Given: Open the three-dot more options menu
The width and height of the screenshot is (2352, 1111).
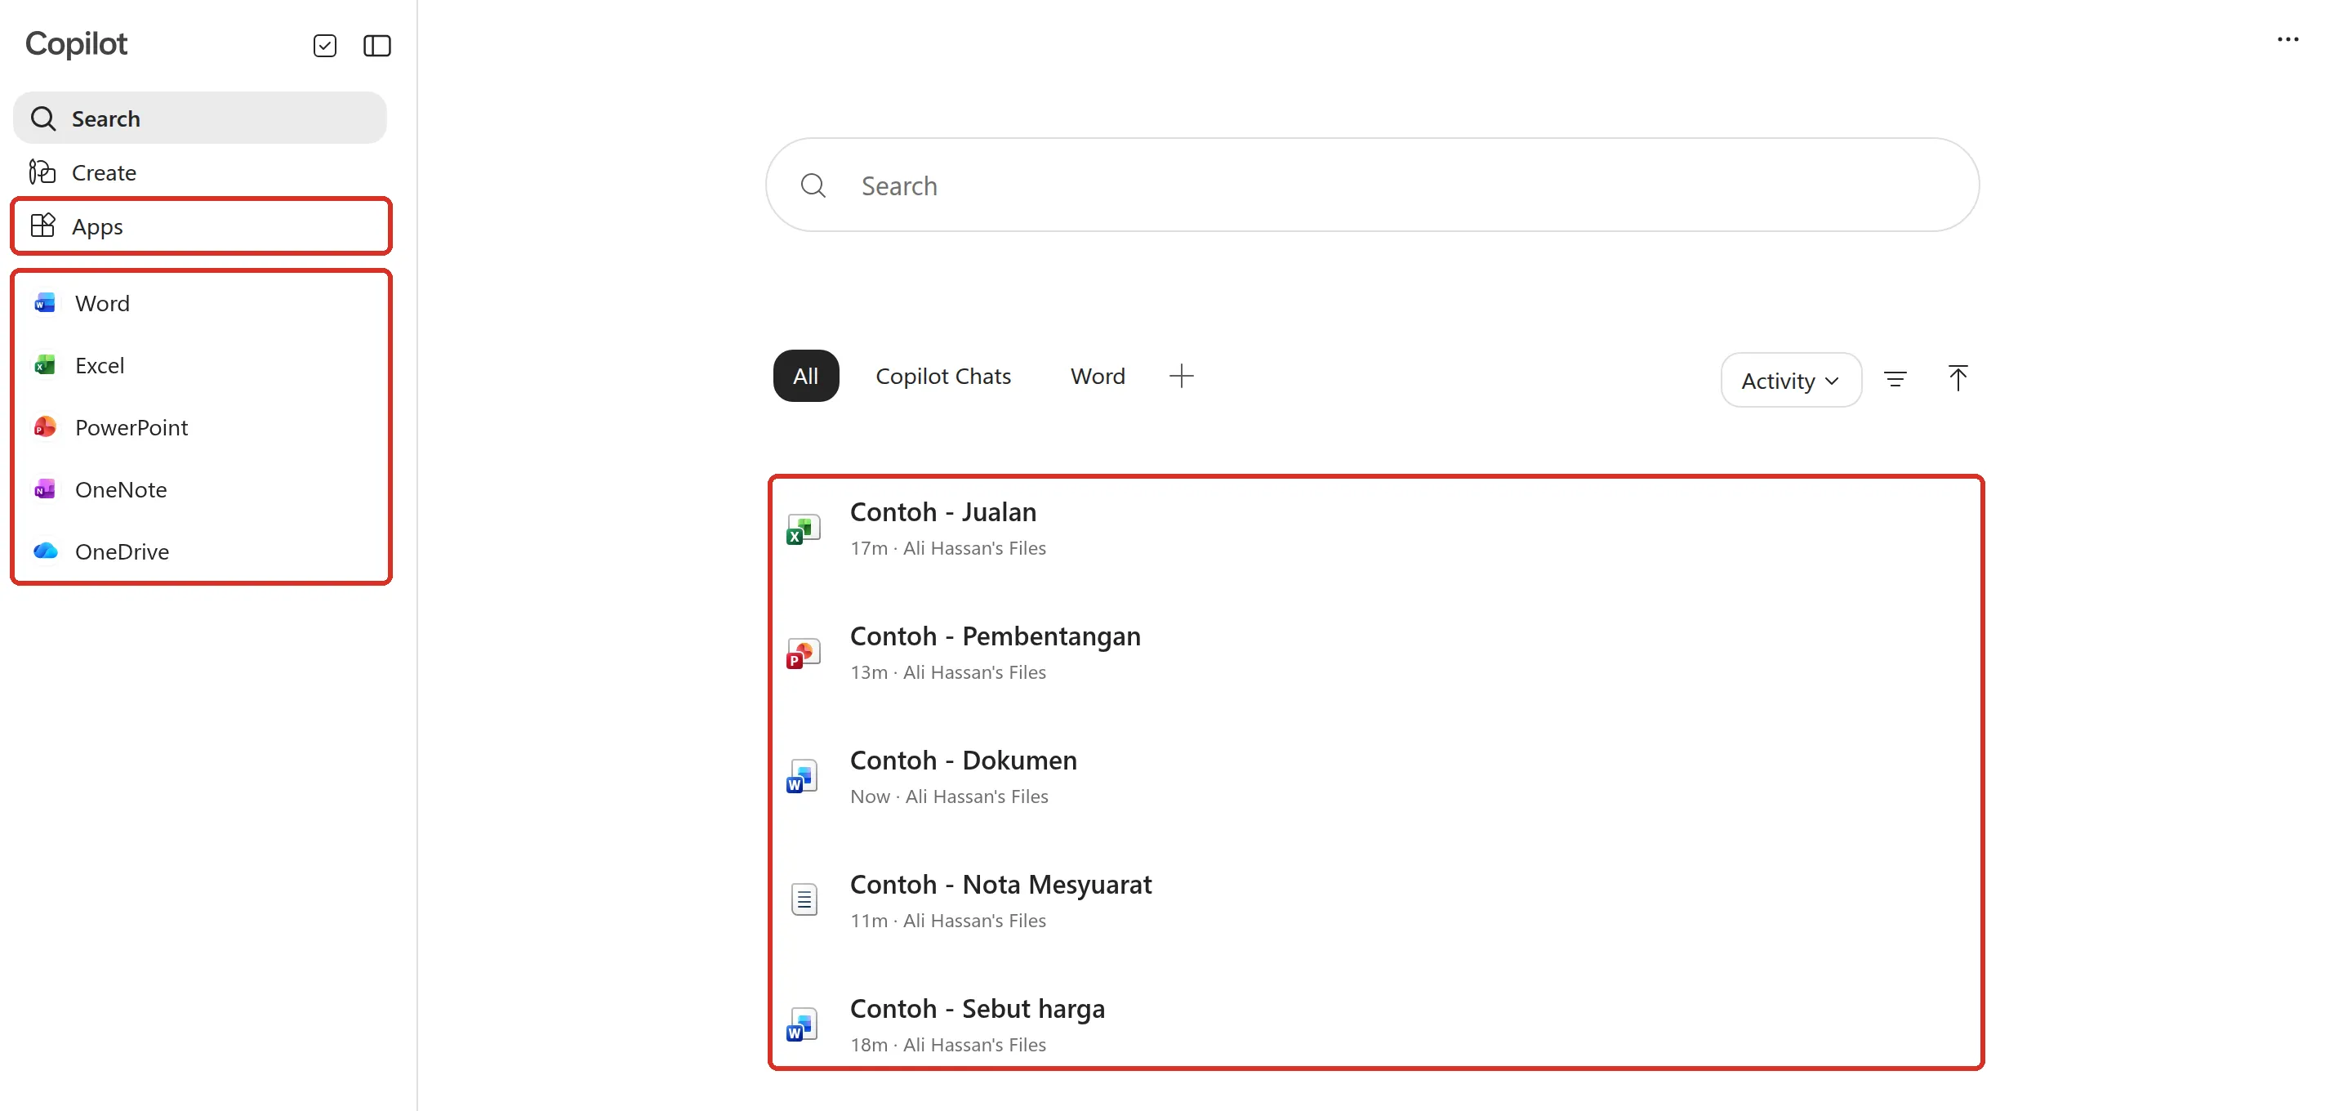Looking at the screenshot, I should (x=2287, y=39).
